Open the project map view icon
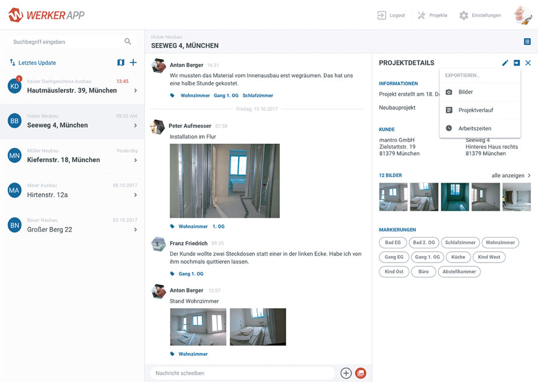 click(121, 62)
